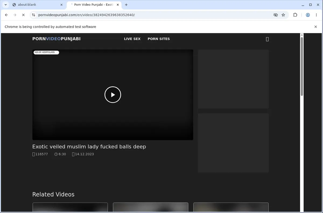Click the 6:30 duration text
Image resolution: width=323 pixels, height=213 pixels.
tap(62, 154)
